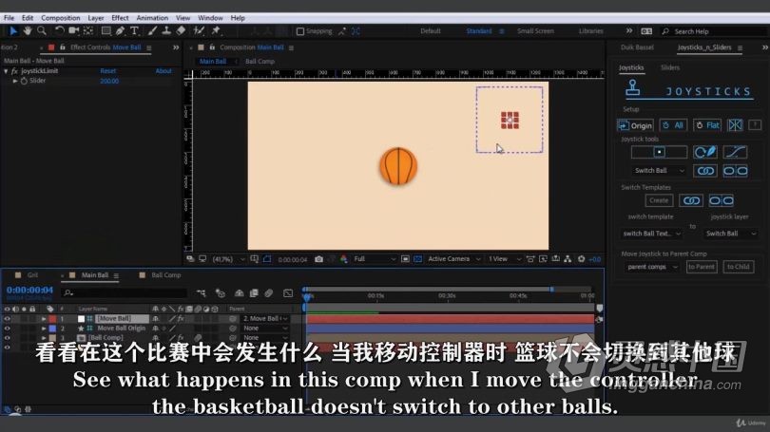Expand the Slider property twirl arrow
Viewport: 770px width, 432px height.
click(x=15, y=81)
